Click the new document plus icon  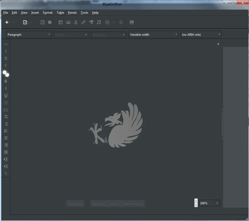(x=7, y=22)
